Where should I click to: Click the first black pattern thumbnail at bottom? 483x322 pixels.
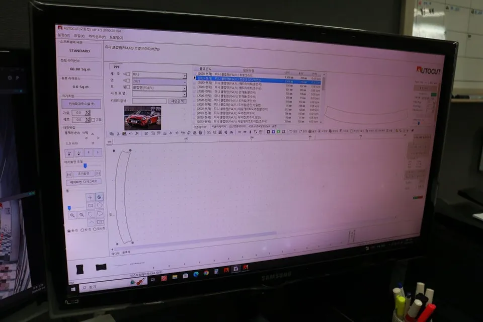click(x=79, y=269)
